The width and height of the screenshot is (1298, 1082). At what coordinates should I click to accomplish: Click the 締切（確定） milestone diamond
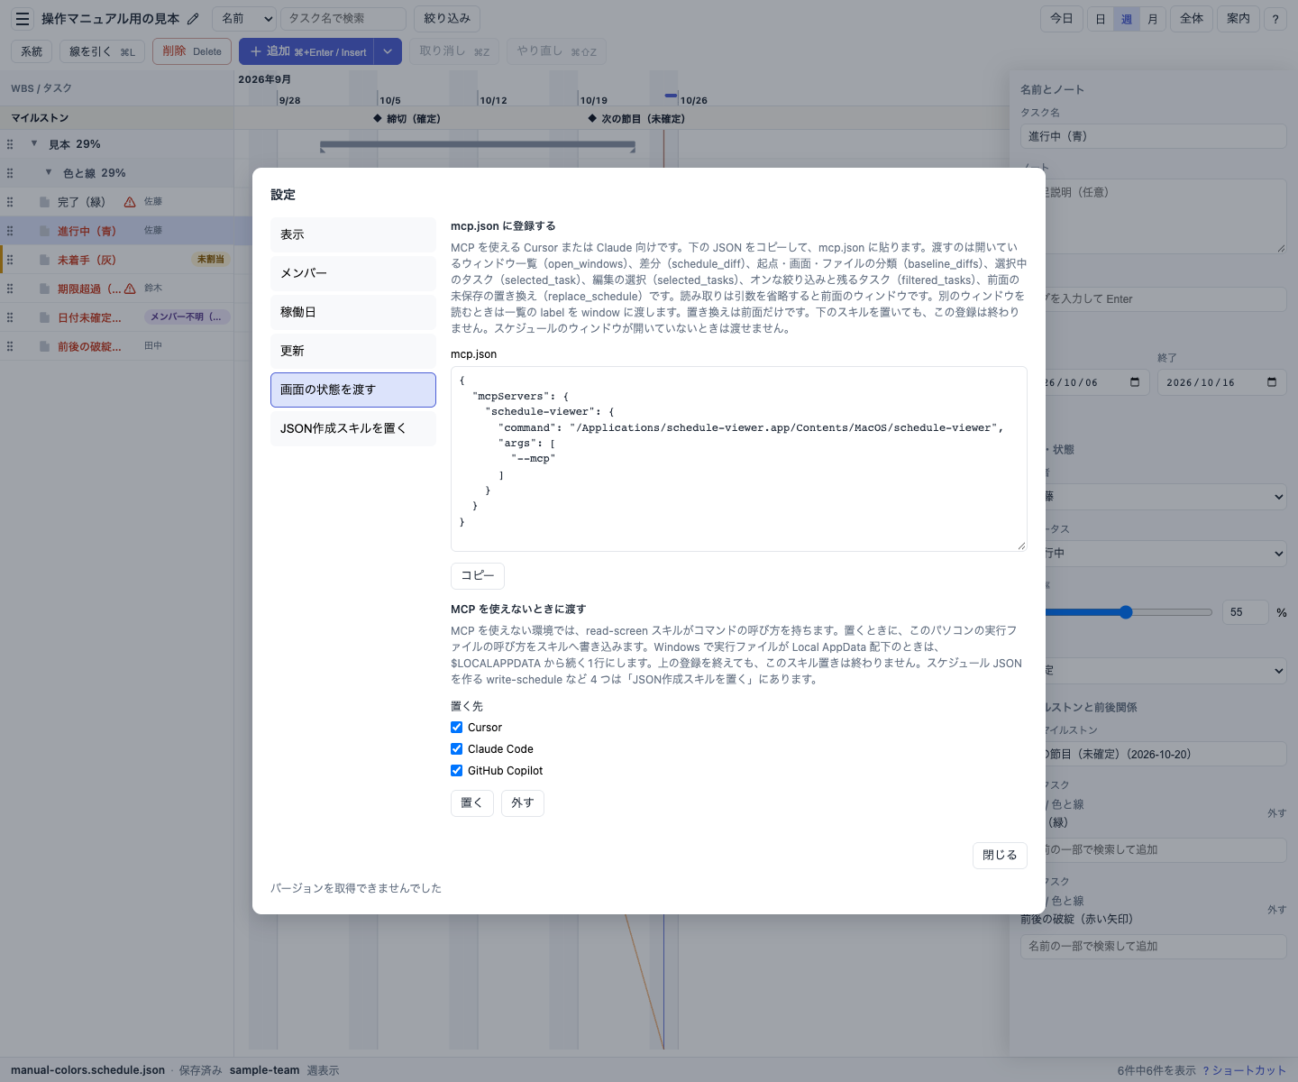click(378, 118)
